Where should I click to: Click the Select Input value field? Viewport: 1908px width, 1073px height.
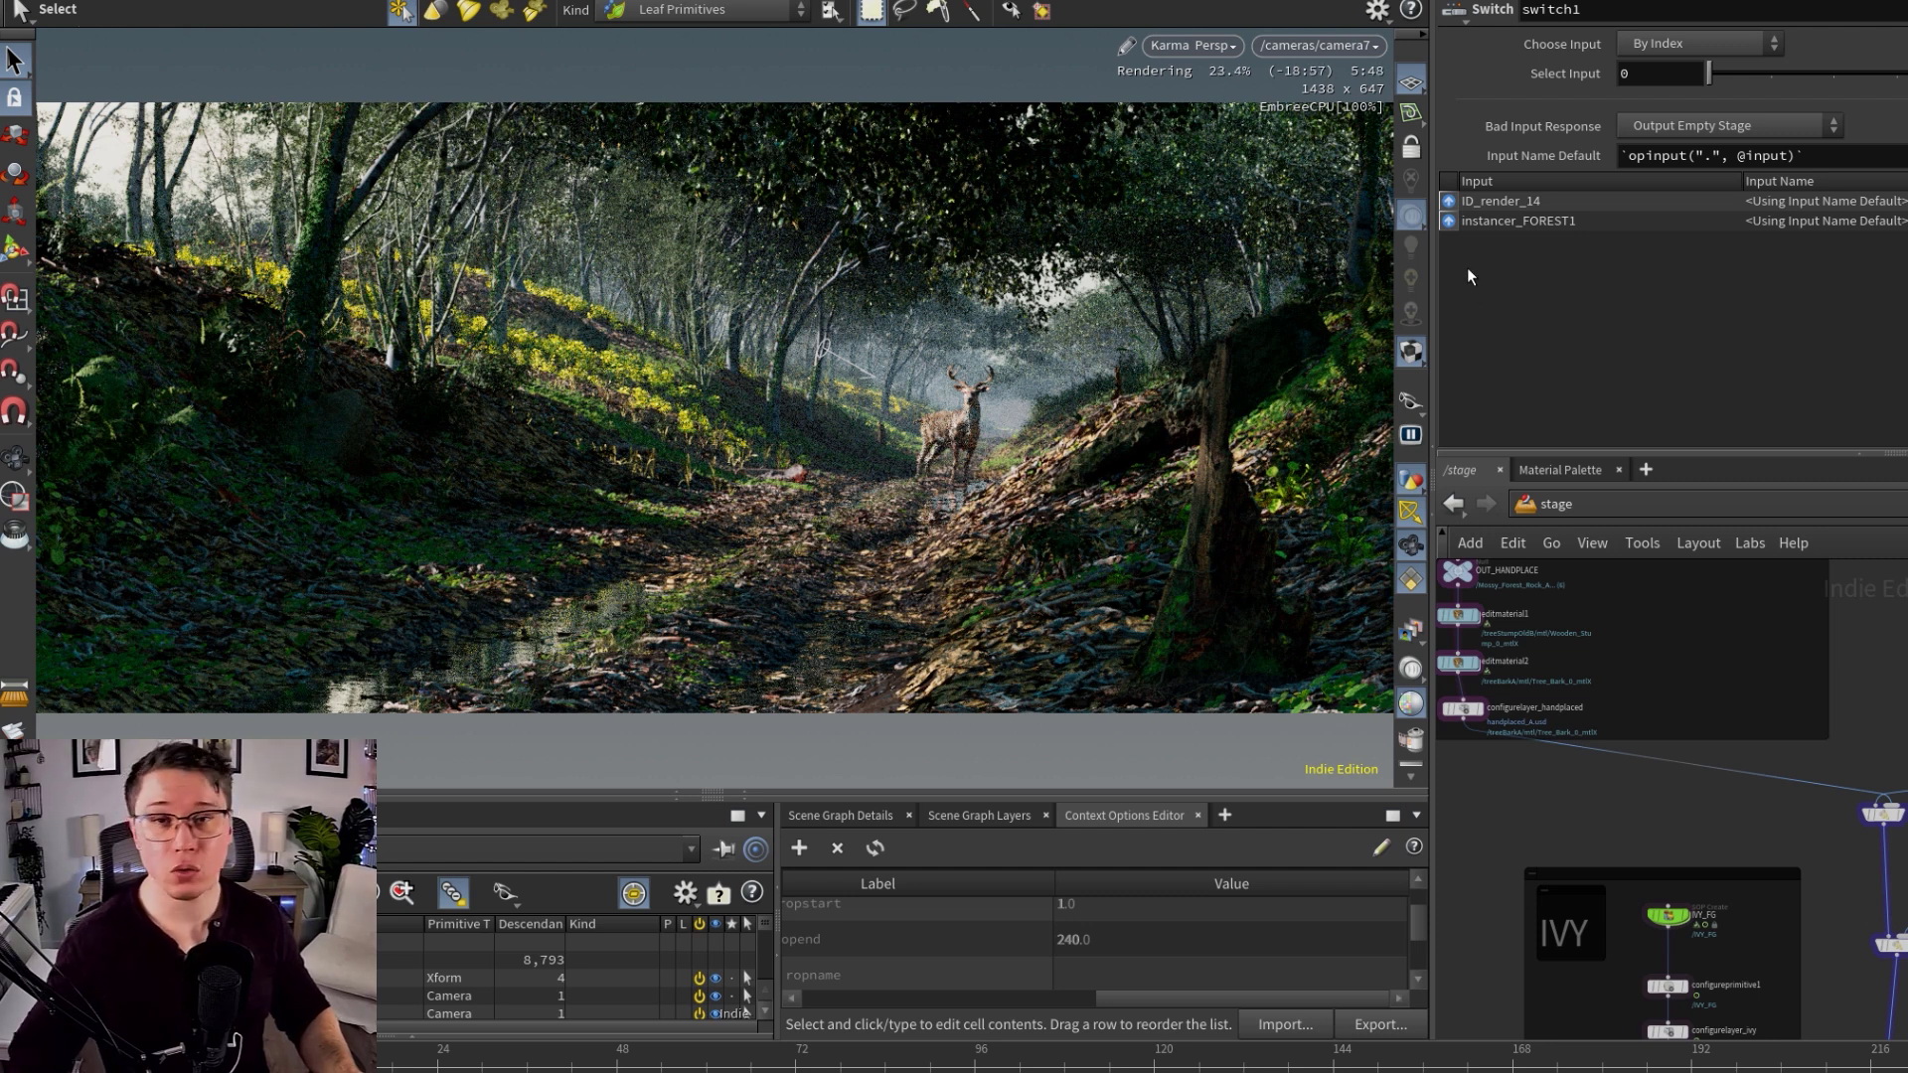[x=1661, y=74]
